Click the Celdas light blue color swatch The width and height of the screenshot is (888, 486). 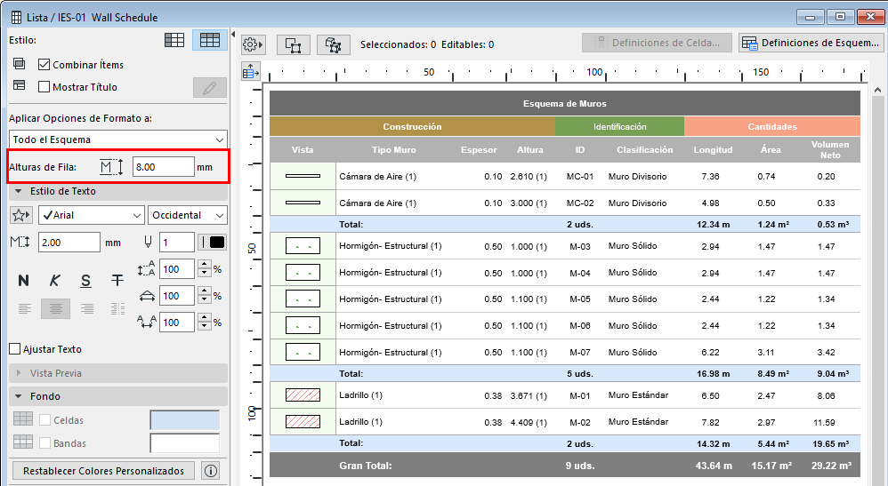pos(184,420)
